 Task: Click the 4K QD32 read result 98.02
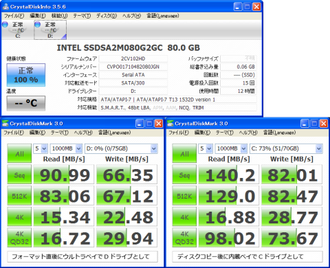229,238
